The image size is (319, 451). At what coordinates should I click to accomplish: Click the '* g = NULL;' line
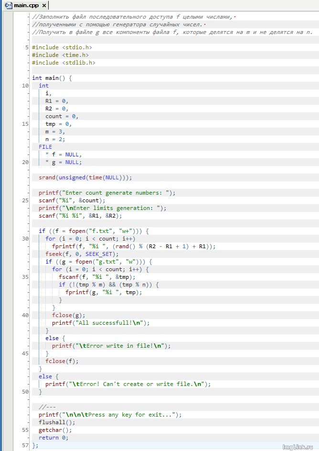64,162
